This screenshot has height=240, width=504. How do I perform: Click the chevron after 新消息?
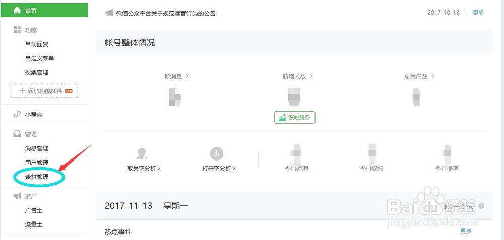[187, 76]
